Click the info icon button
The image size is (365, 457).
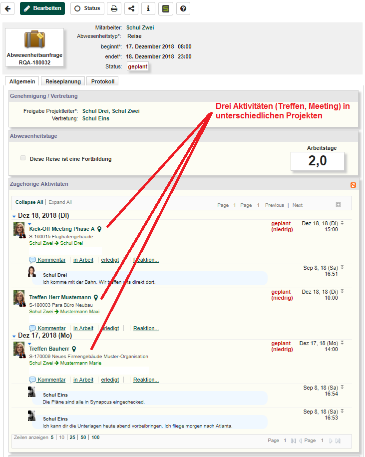[x=148, y=8]
